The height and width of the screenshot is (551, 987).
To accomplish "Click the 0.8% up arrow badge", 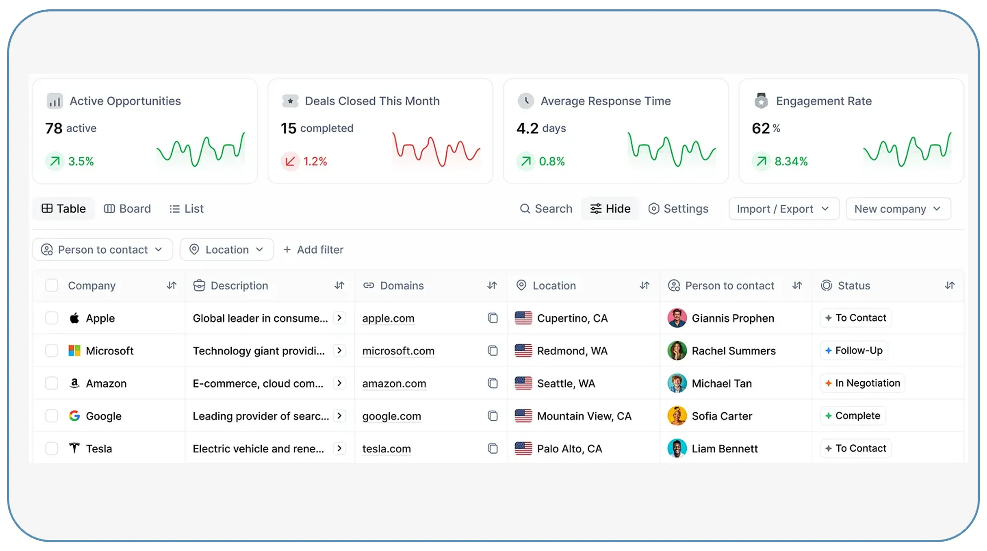I will tap(526, 161).
